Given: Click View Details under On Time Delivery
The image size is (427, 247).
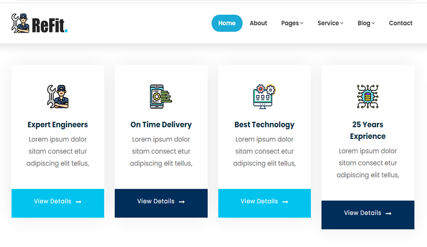Looking at the screenshot, I should 161,203.
